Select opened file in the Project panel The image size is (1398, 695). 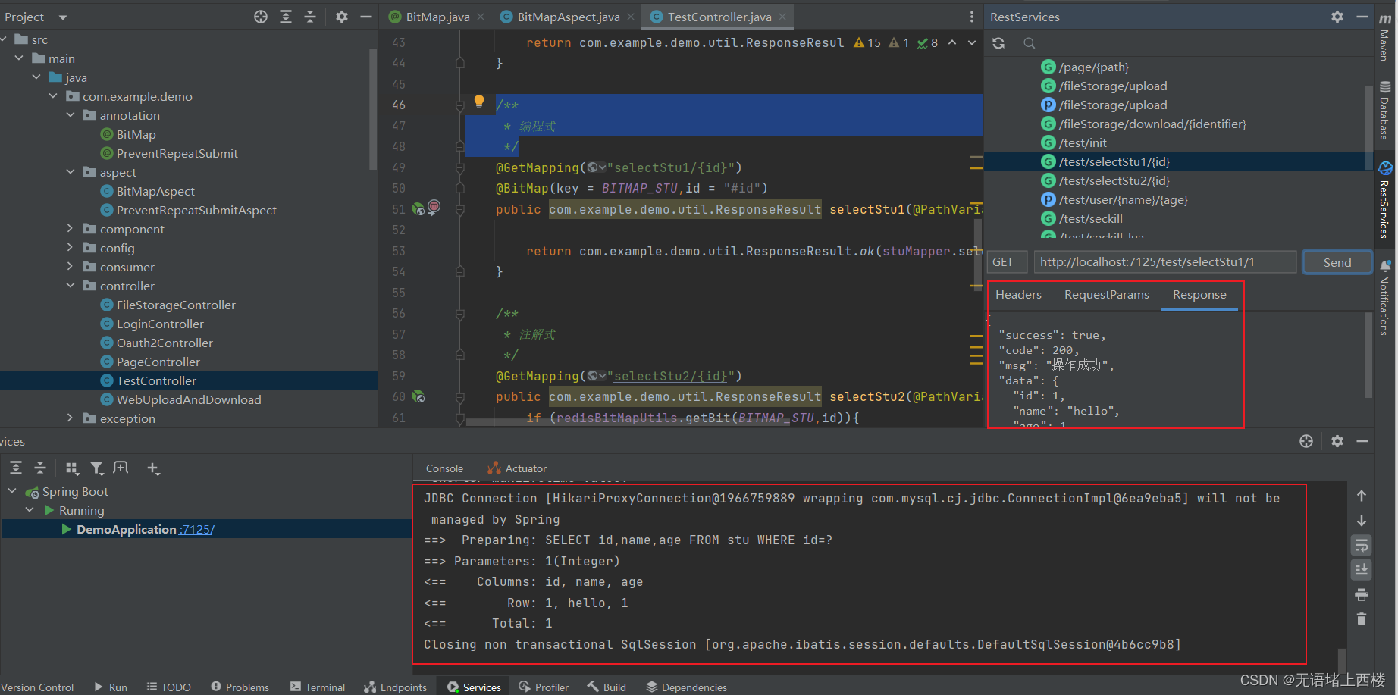(x=261, y=16)
